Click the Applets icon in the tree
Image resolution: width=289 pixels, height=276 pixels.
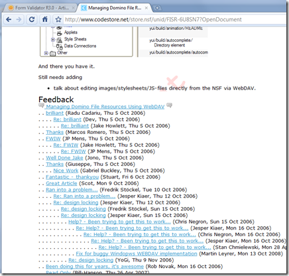click(59, 33)
